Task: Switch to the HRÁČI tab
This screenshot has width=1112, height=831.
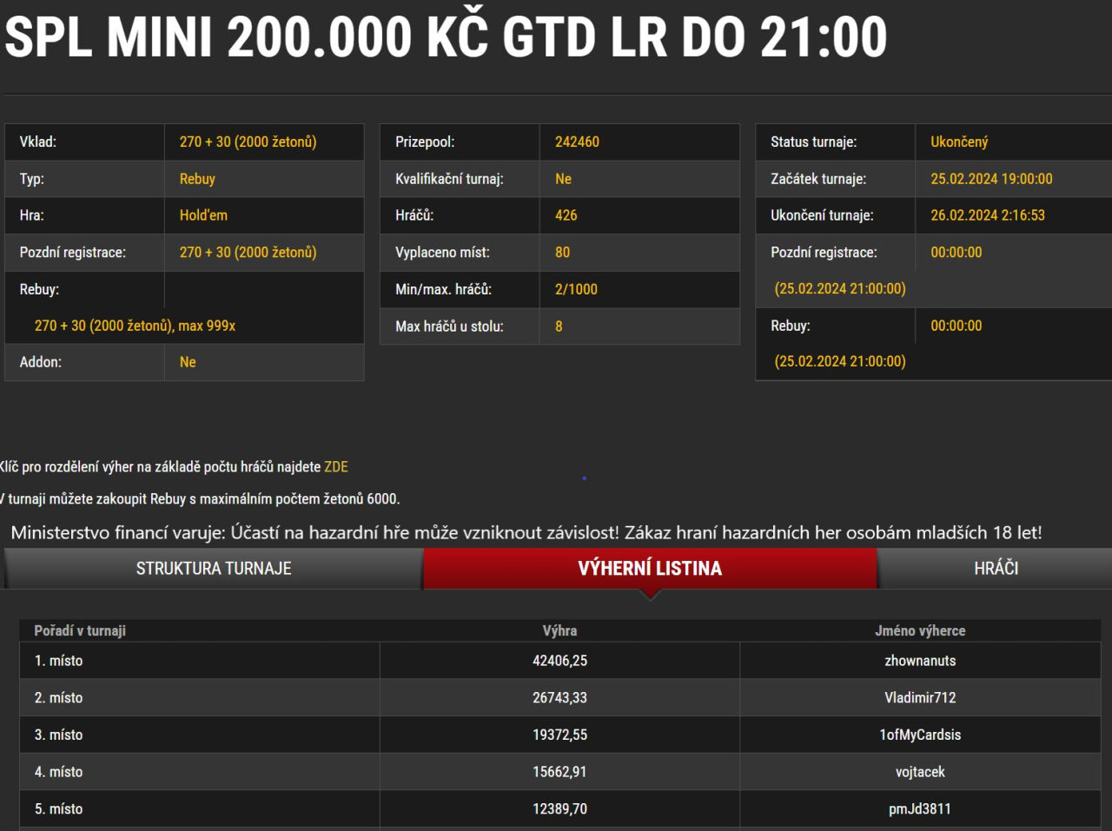Action: point(996,569)
